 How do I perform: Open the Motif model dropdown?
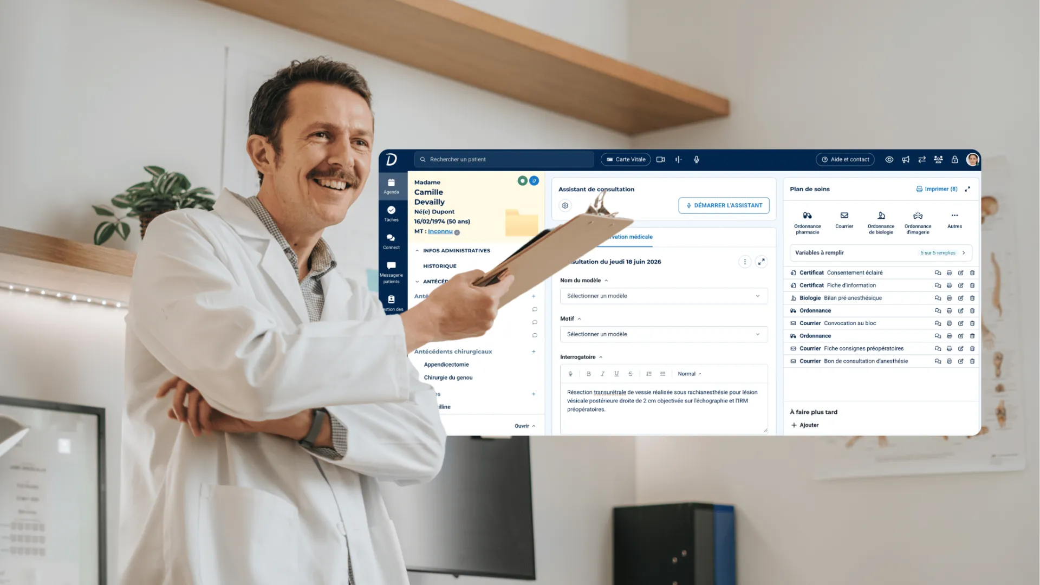pos(664,334)
